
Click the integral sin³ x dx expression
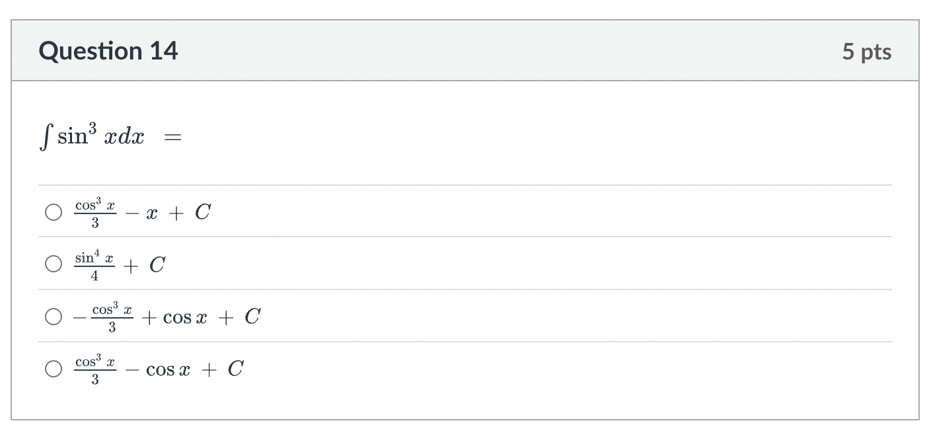(93, 136)
